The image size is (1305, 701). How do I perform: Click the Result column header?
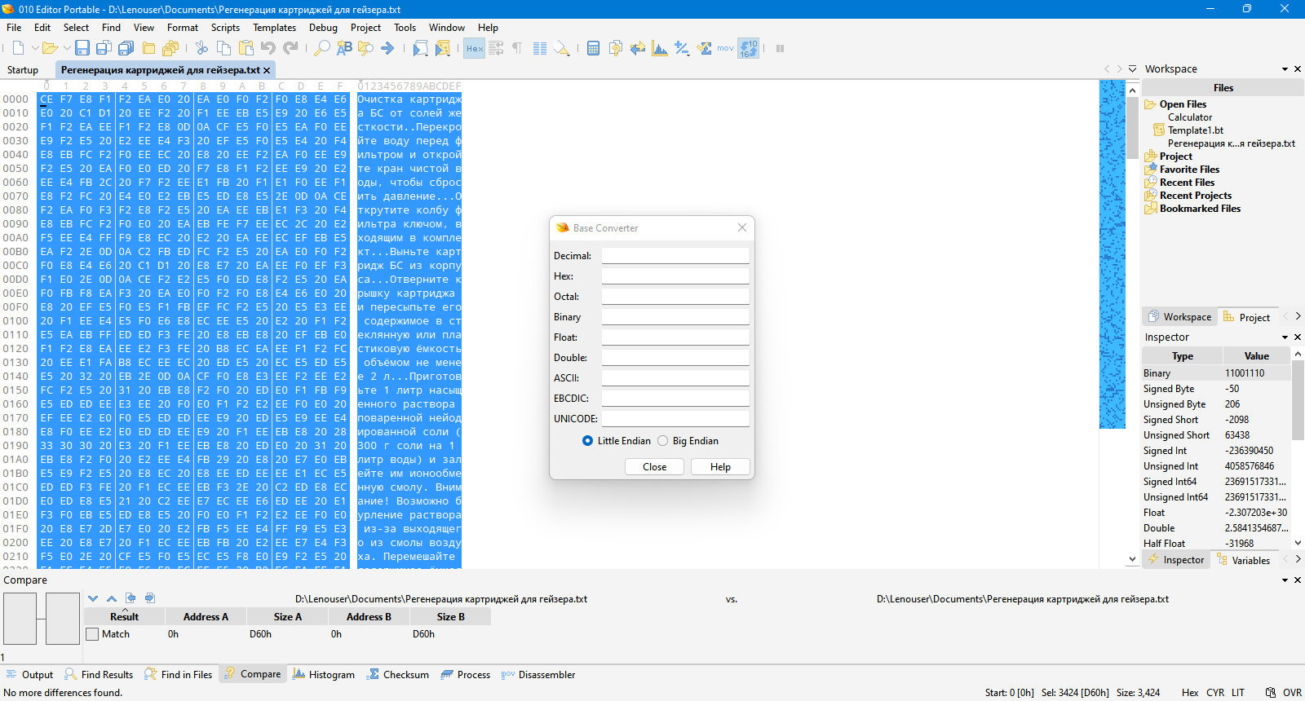pyautogui.click(x=124, y=617)
